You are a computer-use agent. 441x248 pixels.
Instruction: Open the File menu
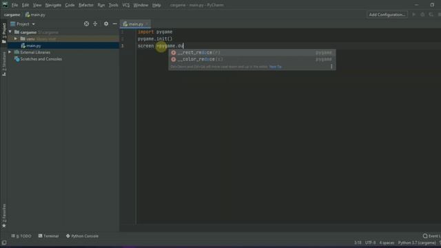pyautogui.click(x=14, y=5)
